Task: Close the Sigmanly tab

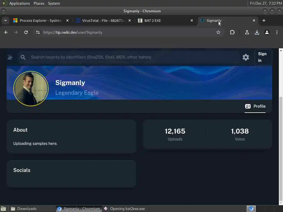Action: pos(254,20)
